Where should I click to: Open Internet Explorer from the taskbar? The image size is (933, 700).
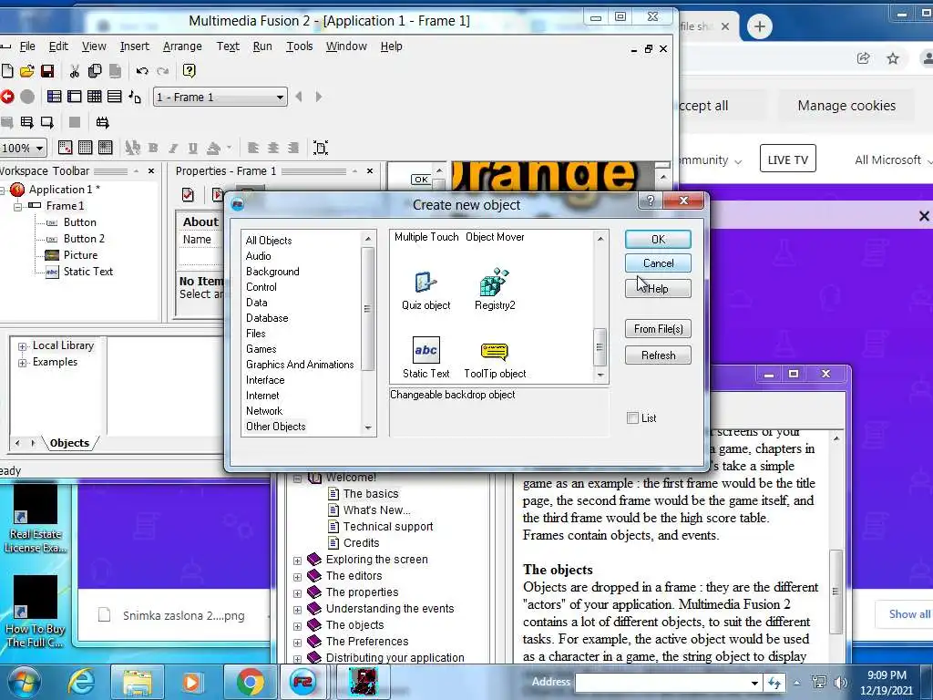coord(81,682)
